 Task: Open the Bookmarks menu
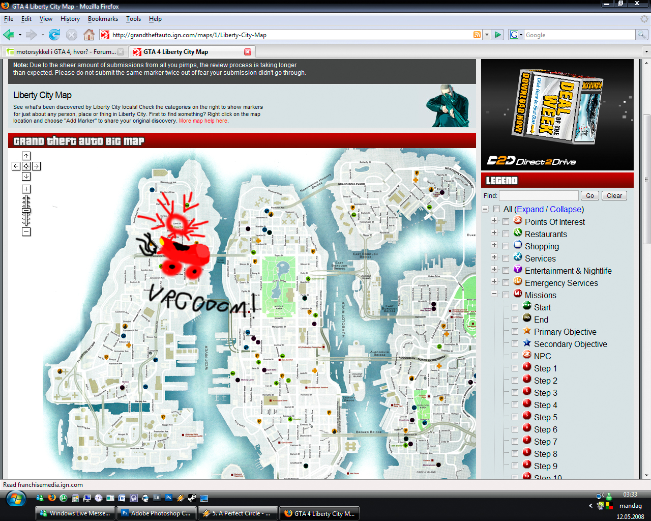(x=103, y=19)
